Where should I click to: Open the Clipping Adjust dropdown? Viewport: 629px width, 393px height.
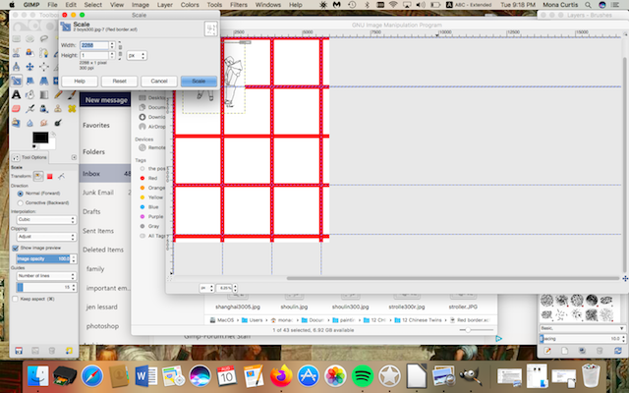point(43,237)
